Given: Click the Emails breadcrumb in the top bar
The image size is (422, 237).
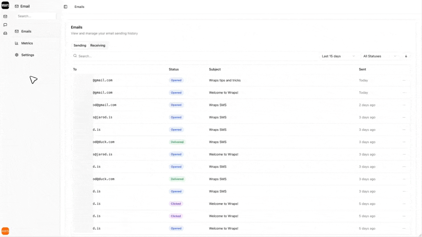Looking at the screenshot, I should tap(79, 7).
